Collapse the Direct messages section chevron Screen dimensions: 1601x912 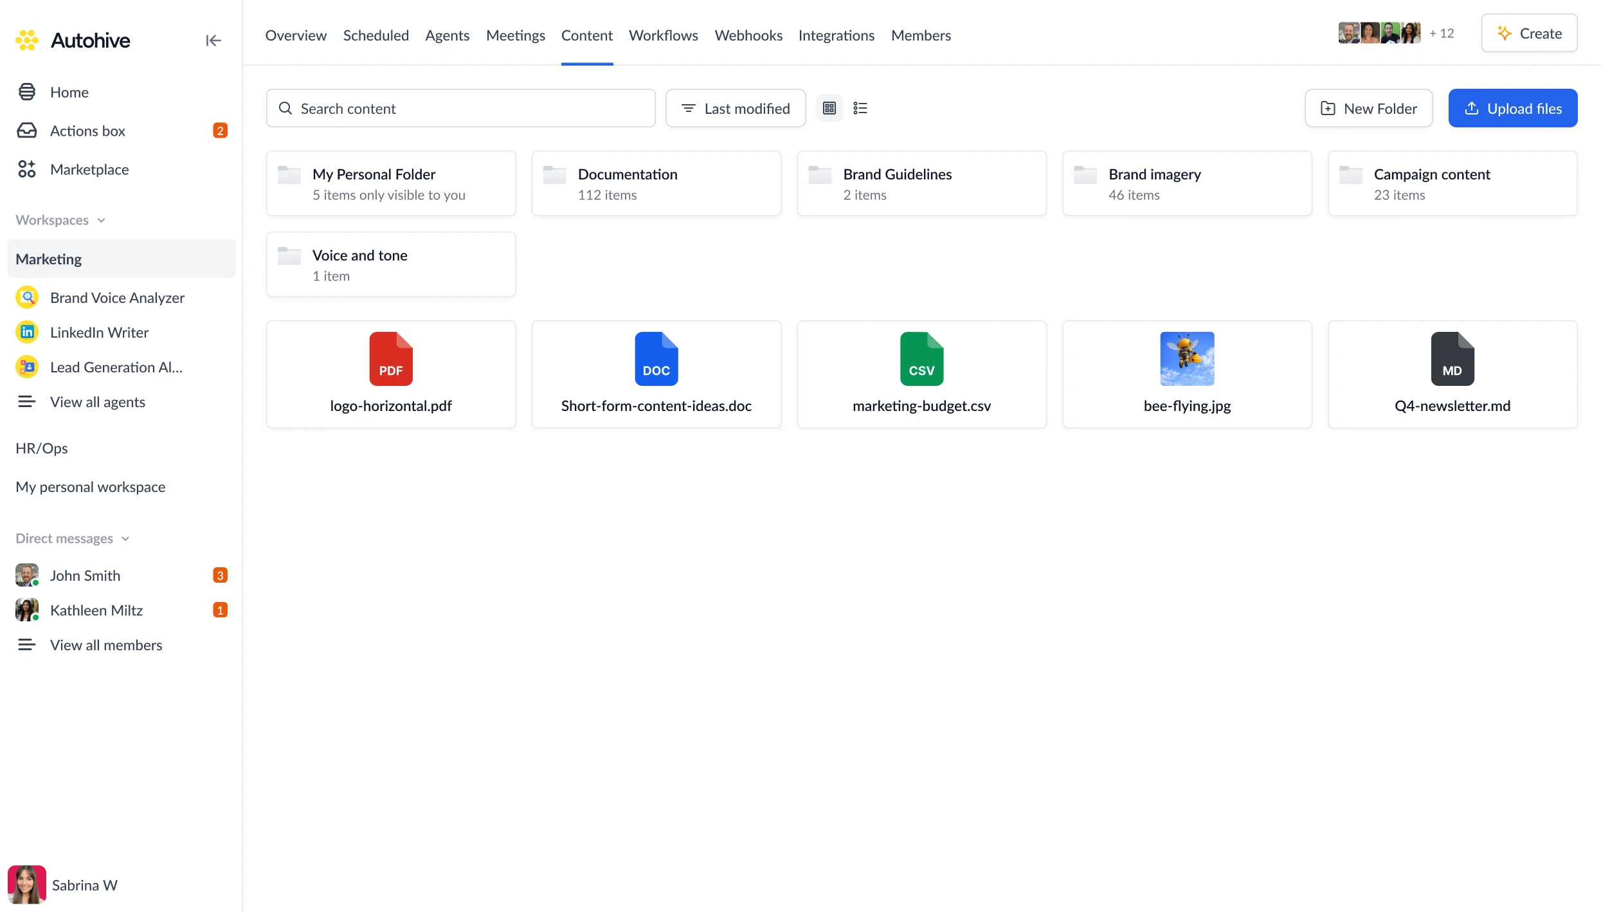(x=125, y=539)
